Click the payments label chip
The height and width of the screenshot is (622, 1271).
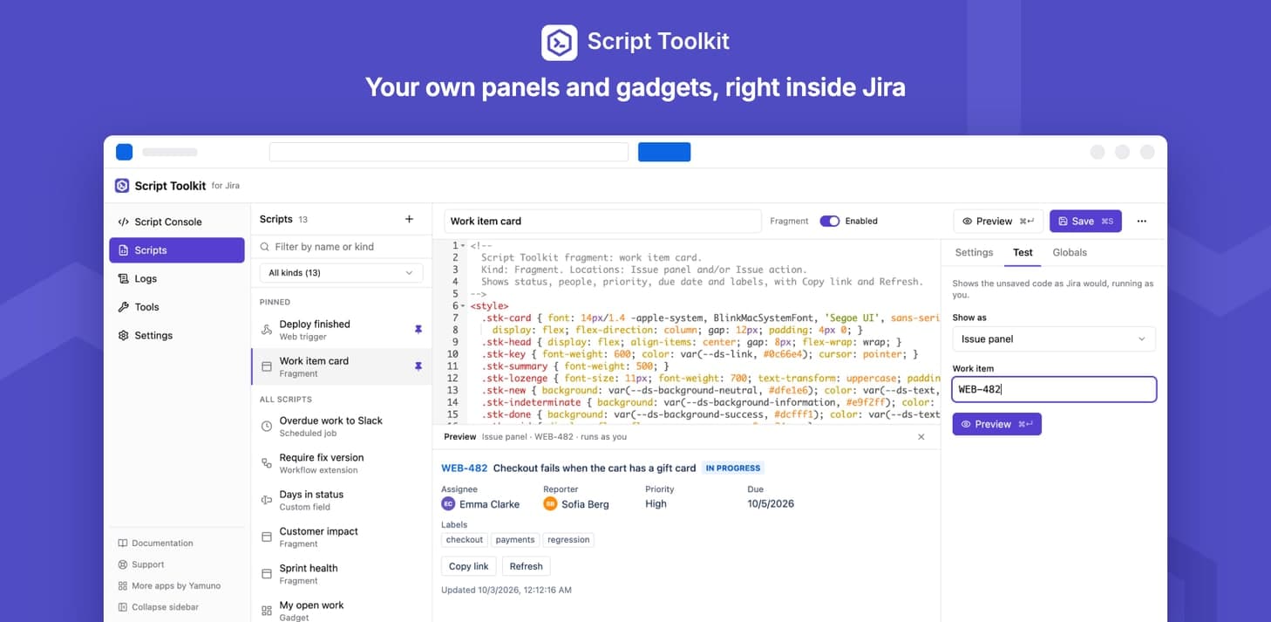515,540
